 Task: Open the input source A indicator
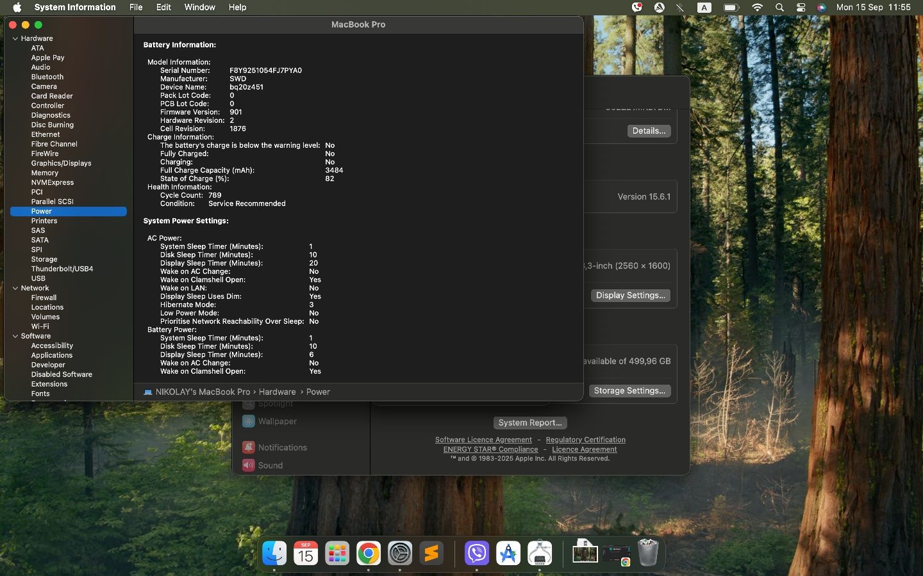point(704,7)
